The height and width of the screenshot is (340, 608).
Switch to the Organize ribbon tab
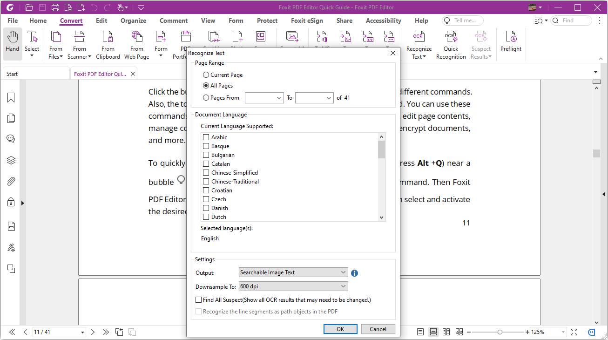tap(133, 20)
